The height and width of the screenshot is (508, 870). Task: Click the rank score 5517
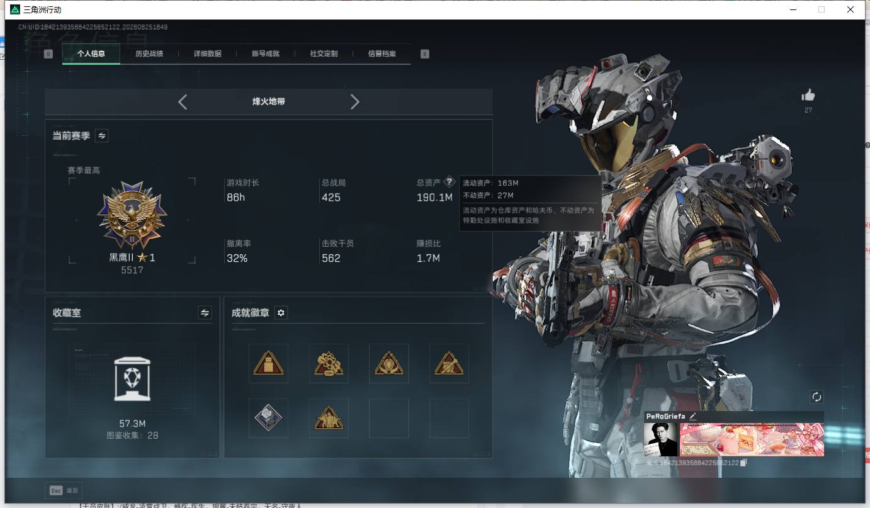132,270
